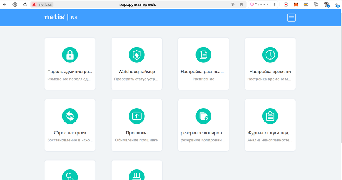Open the Спросить three-dots options
Viewport: 342px width, 180px height.
tap(275, 4)
